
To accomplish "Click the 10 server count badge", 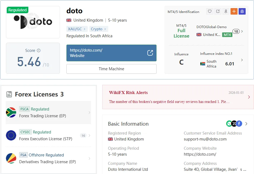I will pyautogui.click(x=236, y=31).
